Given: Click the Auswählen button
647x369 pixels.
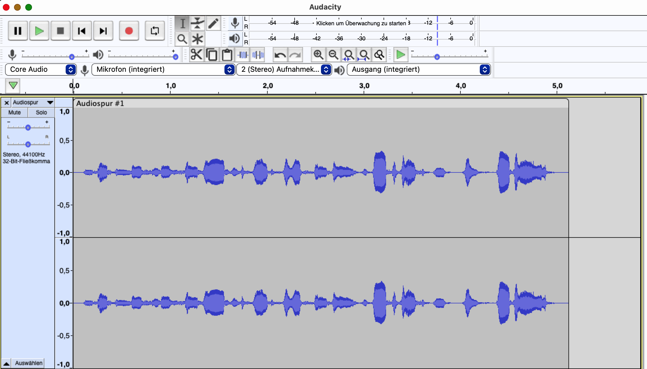Looking at the screenshot, I should click(29, 363).
